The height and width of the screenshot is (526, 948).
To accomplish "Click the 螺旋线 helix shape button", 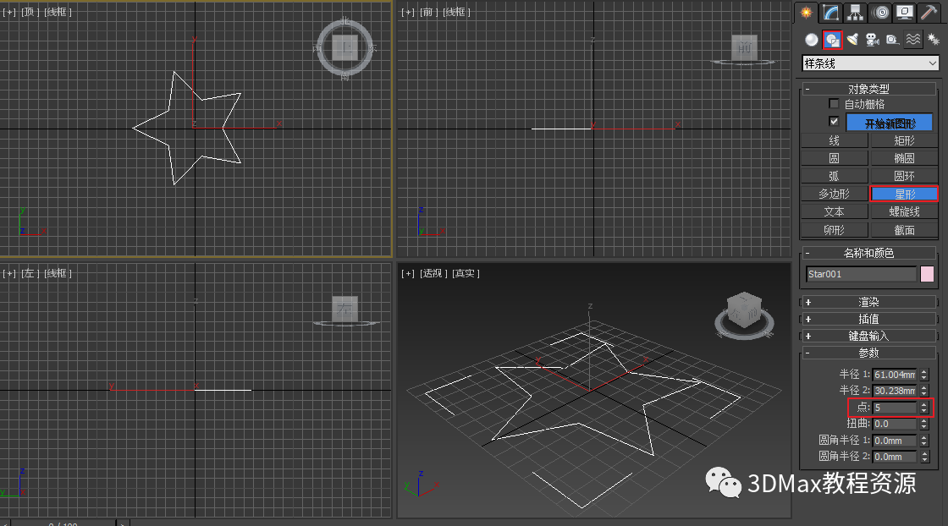I will point(904,211).
